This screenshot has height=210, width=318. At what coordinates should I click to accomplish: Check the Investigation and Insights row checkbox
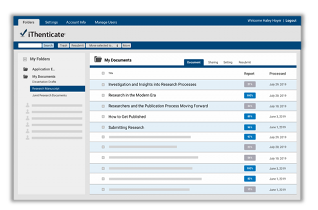[103, 85]
